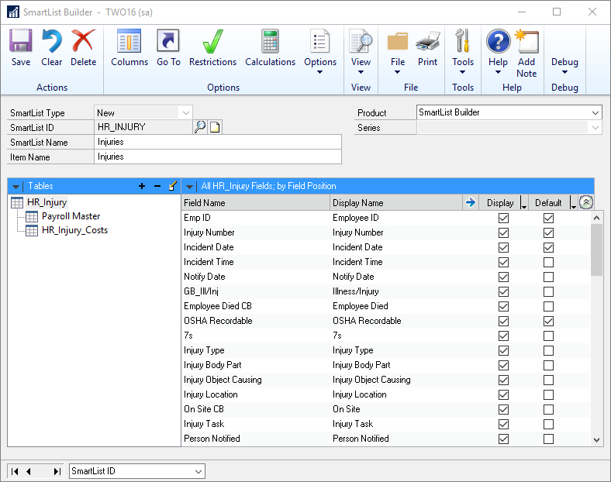Click the SmartList ID field HR_INJURY

[x=143, y=127]
